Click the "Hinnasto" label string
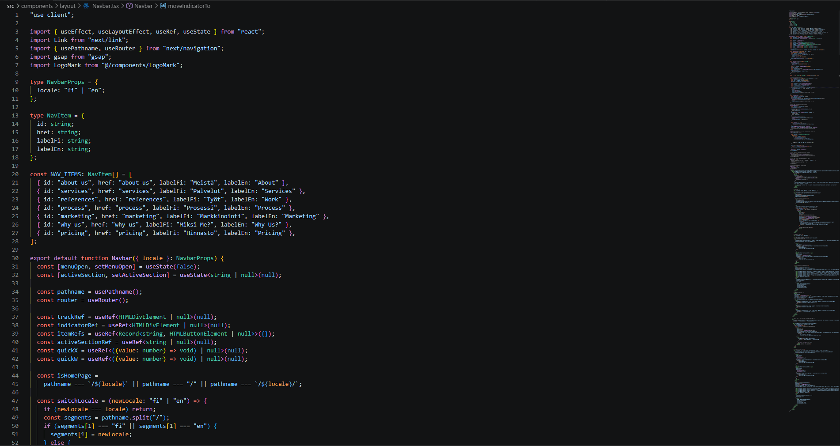 point(200,233)
